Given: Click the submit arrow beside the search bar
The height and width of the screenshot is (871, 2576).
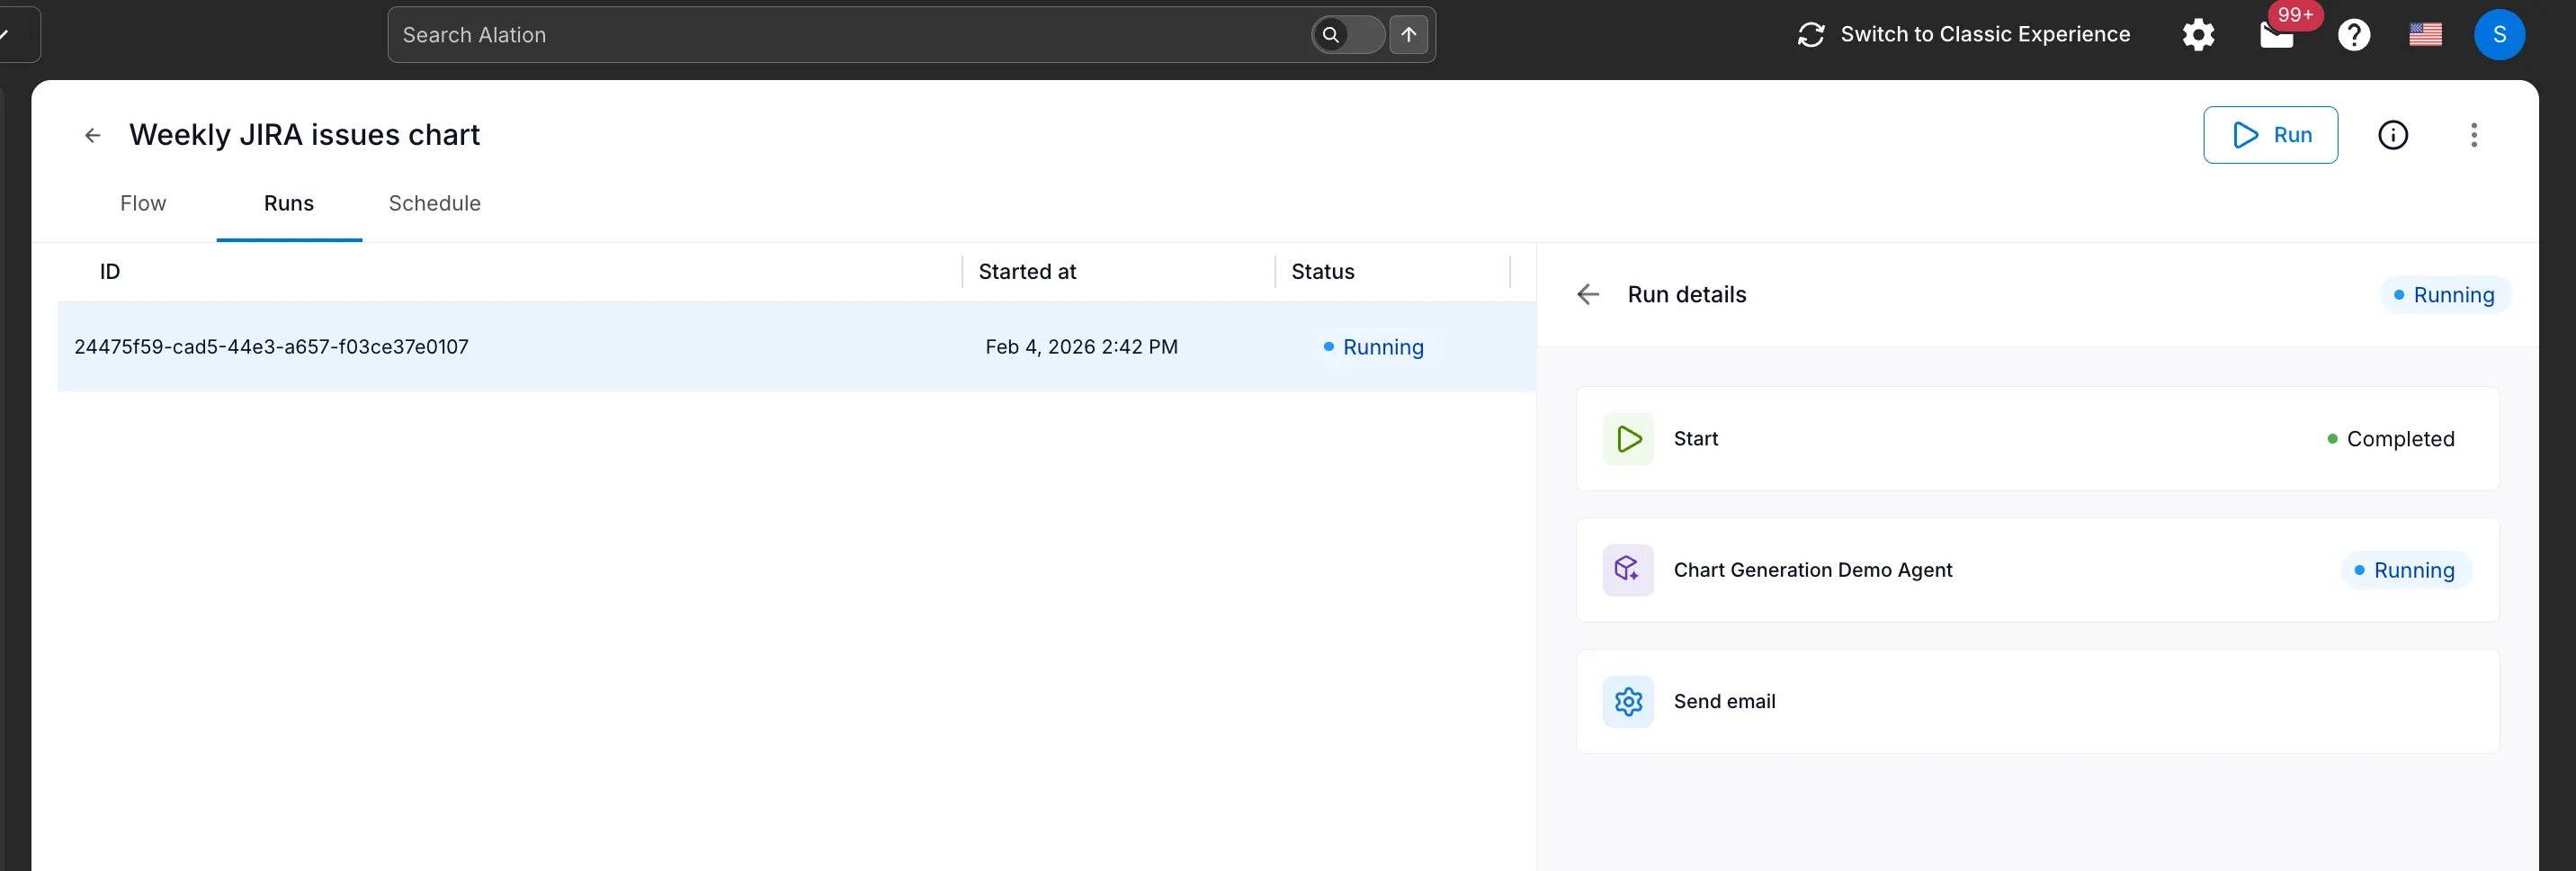Looking at the screenshot, I should (x=1409, y=34).
